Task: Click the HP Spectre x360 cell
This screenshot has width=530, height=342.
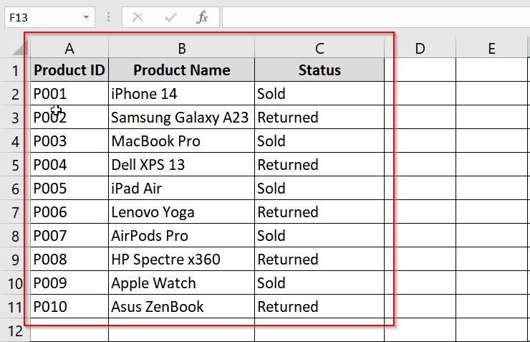Action: [181, 259]
